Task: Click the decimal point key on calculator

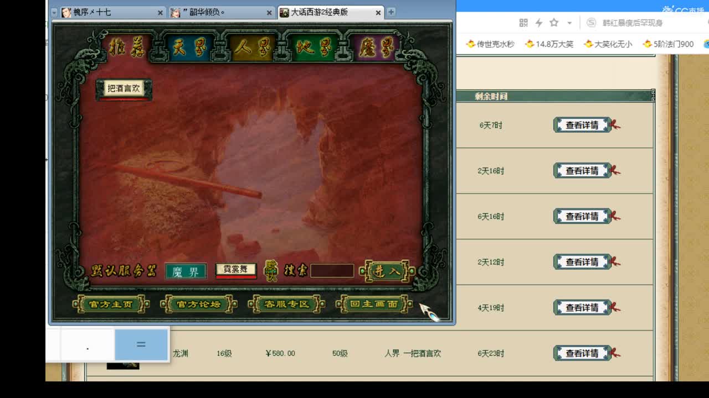Action: click(x=88, y=344)
